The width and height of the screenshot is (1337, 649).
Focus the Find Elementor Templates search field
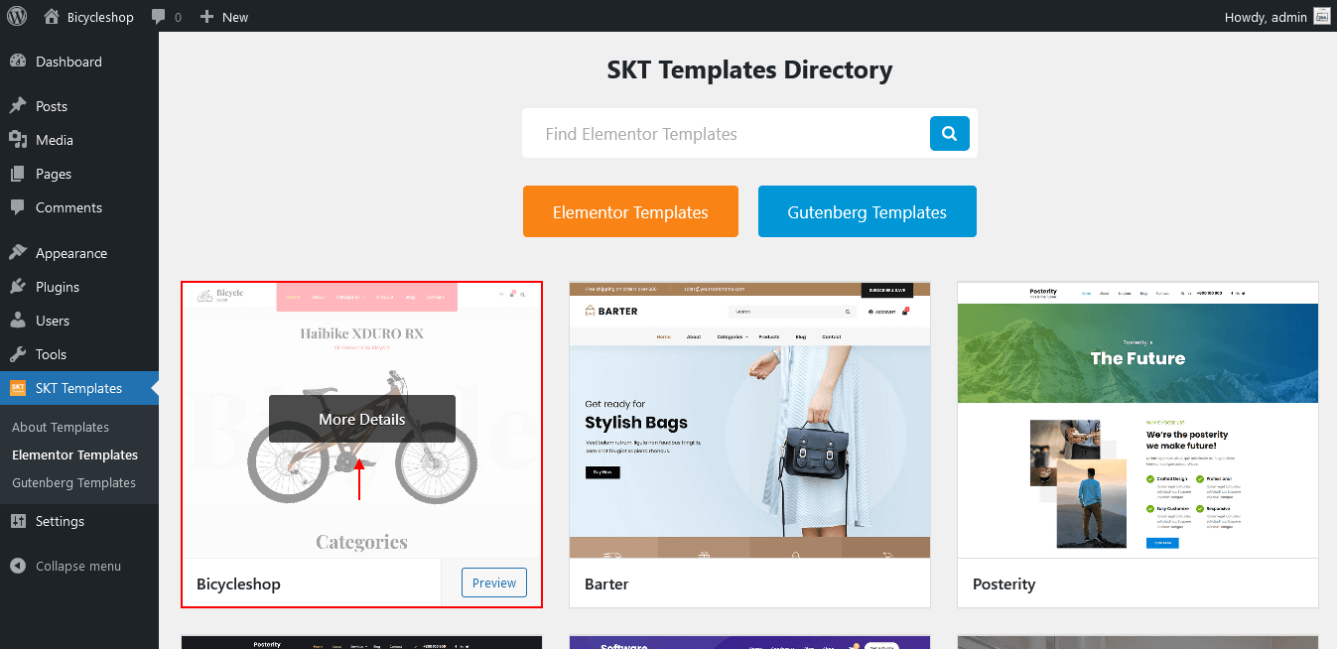727,133
